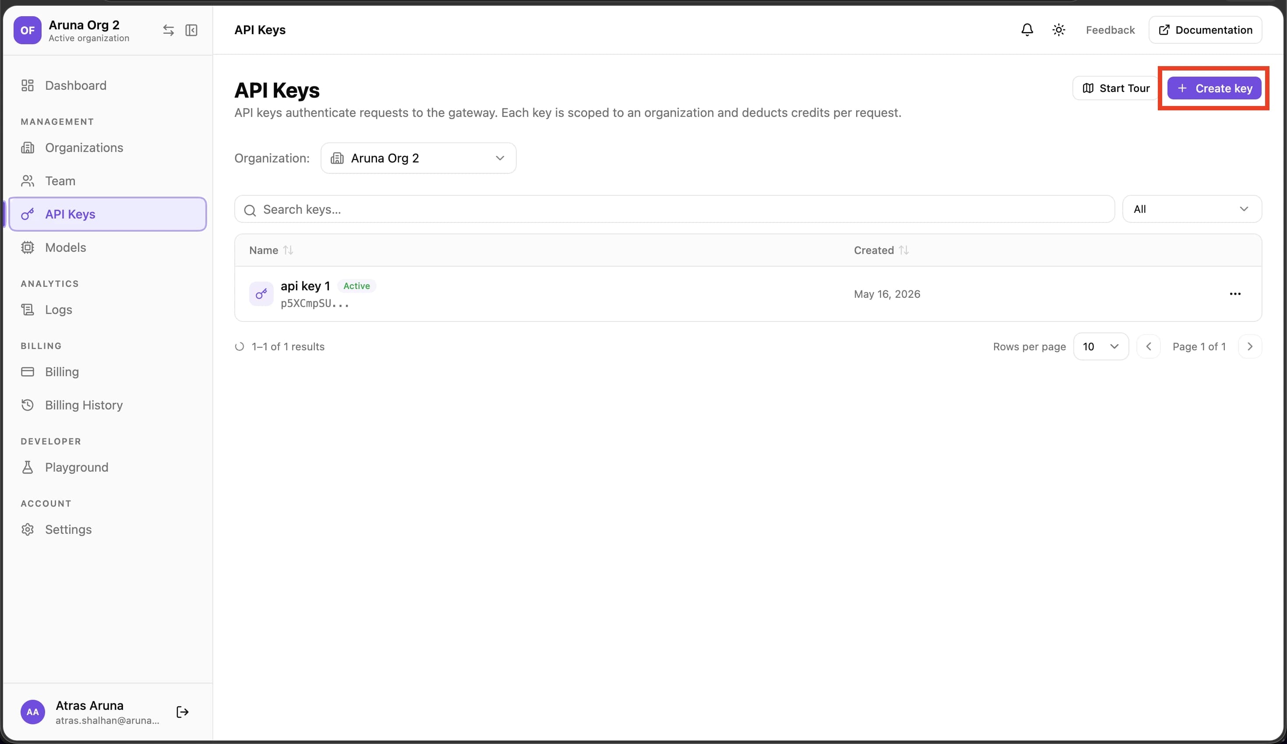This screenshot has width=1287, height=744.
Task: Click the May 16, 2026 created date
Action: coord(887,294)
